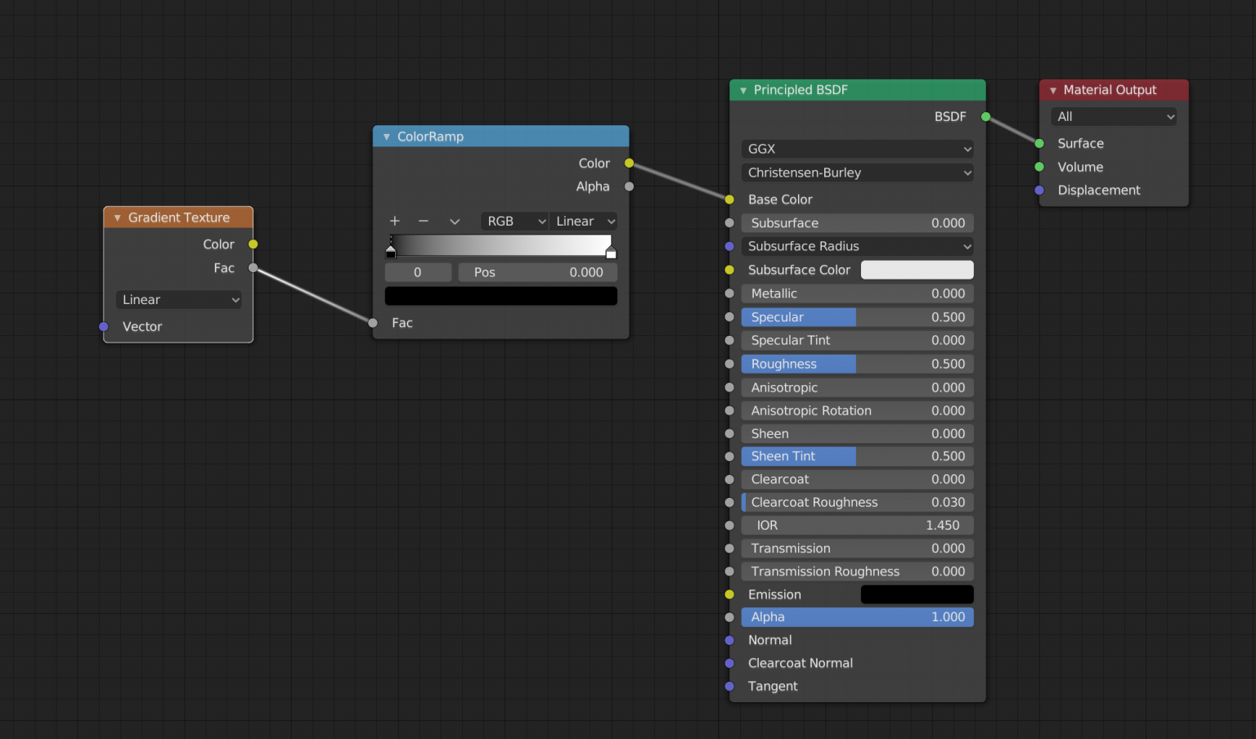The height and width of the screenshot is (739, 1256).
Task: Collapse the Gradient Texture node
Action: click(x=118, y=218)
